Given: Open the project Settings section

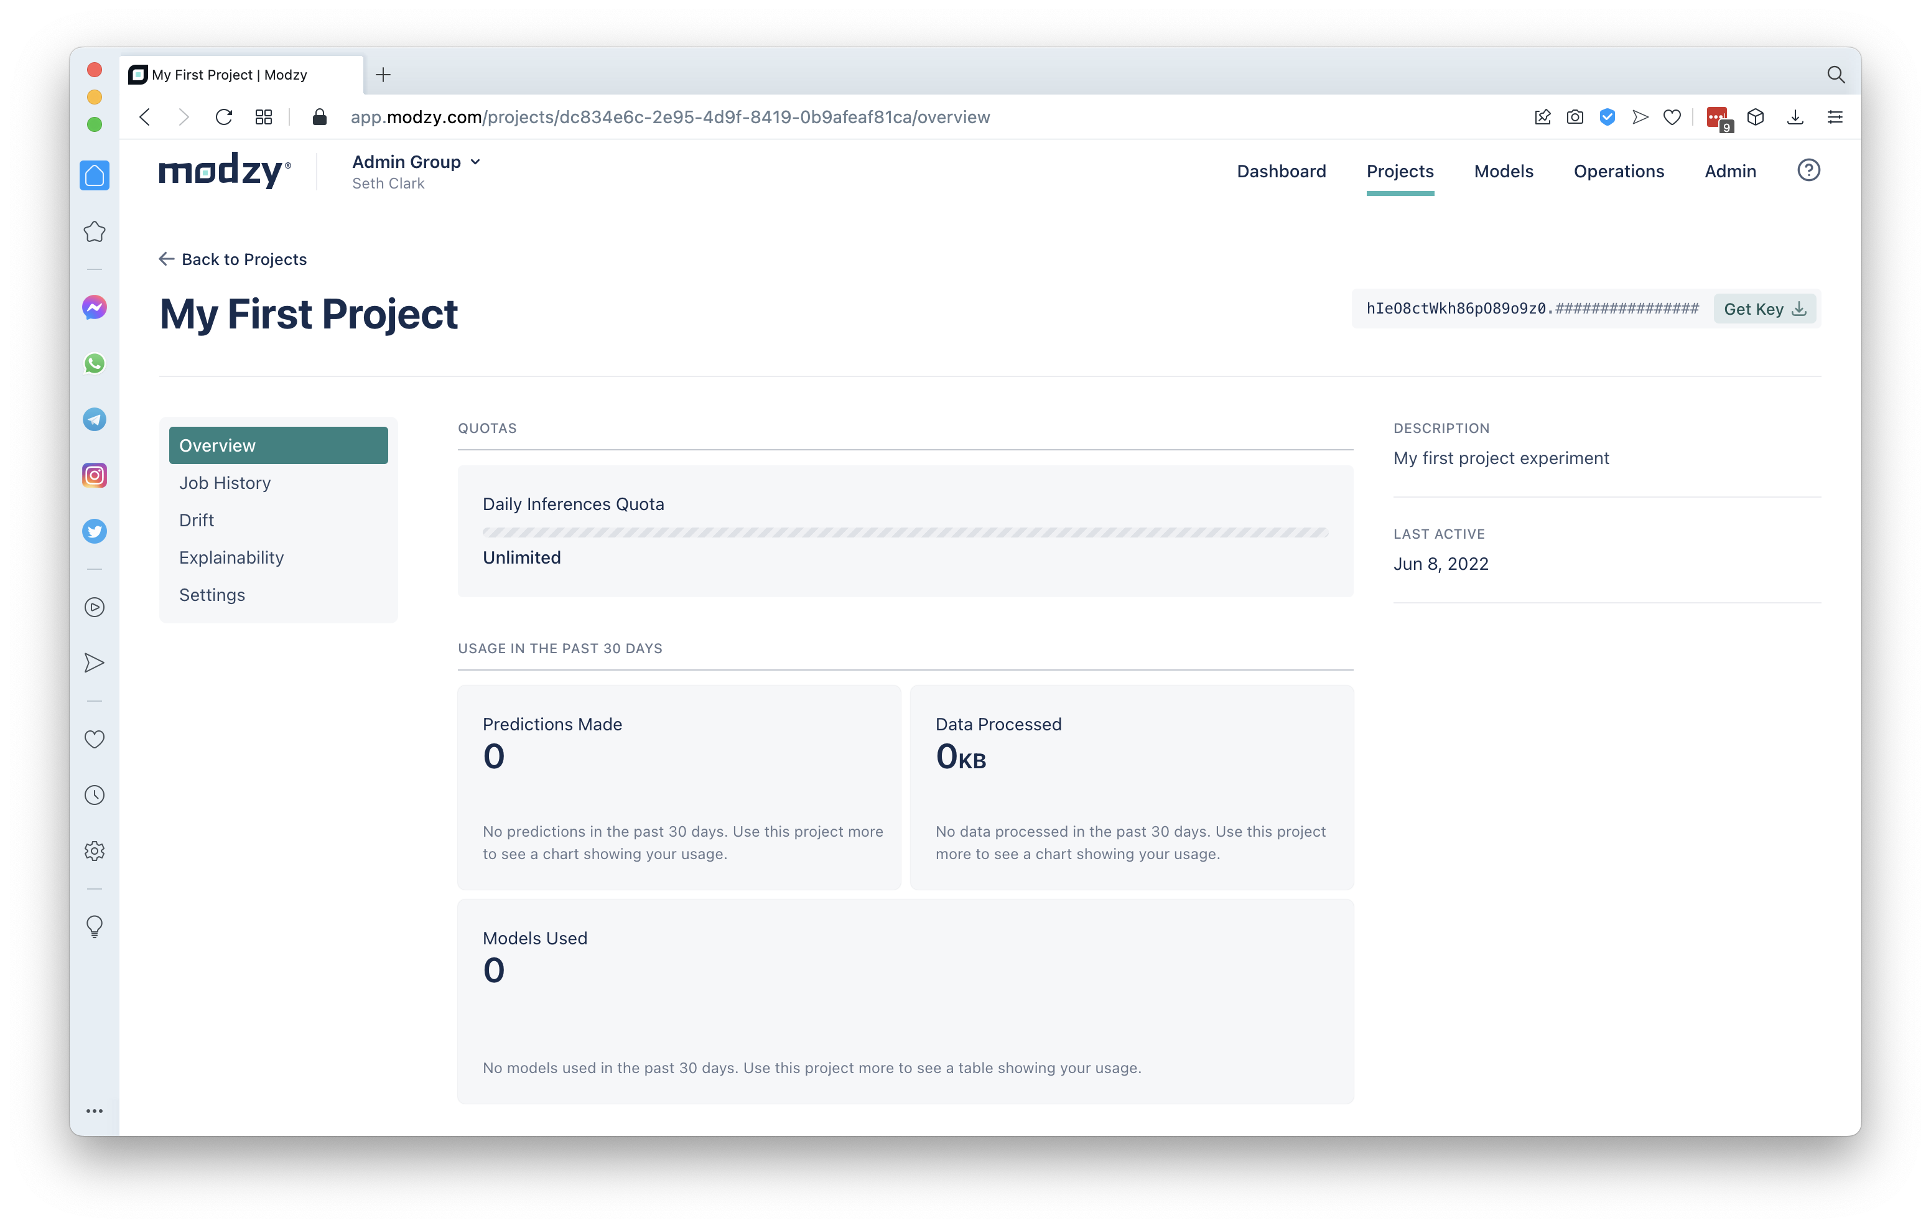Looking at the screenshot, I should click(x=212, y=594).
